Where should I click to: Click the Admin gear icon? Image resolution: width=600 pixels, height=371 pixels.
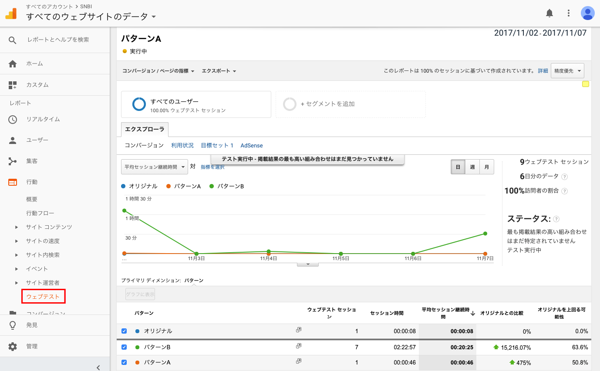tap(13, 347)
